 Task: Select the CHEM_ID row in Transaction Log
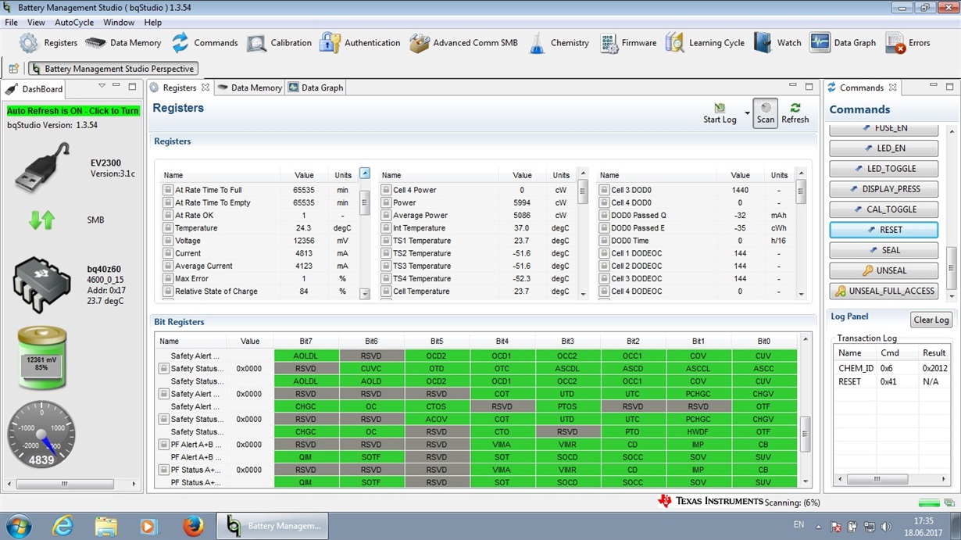(893, 368)
